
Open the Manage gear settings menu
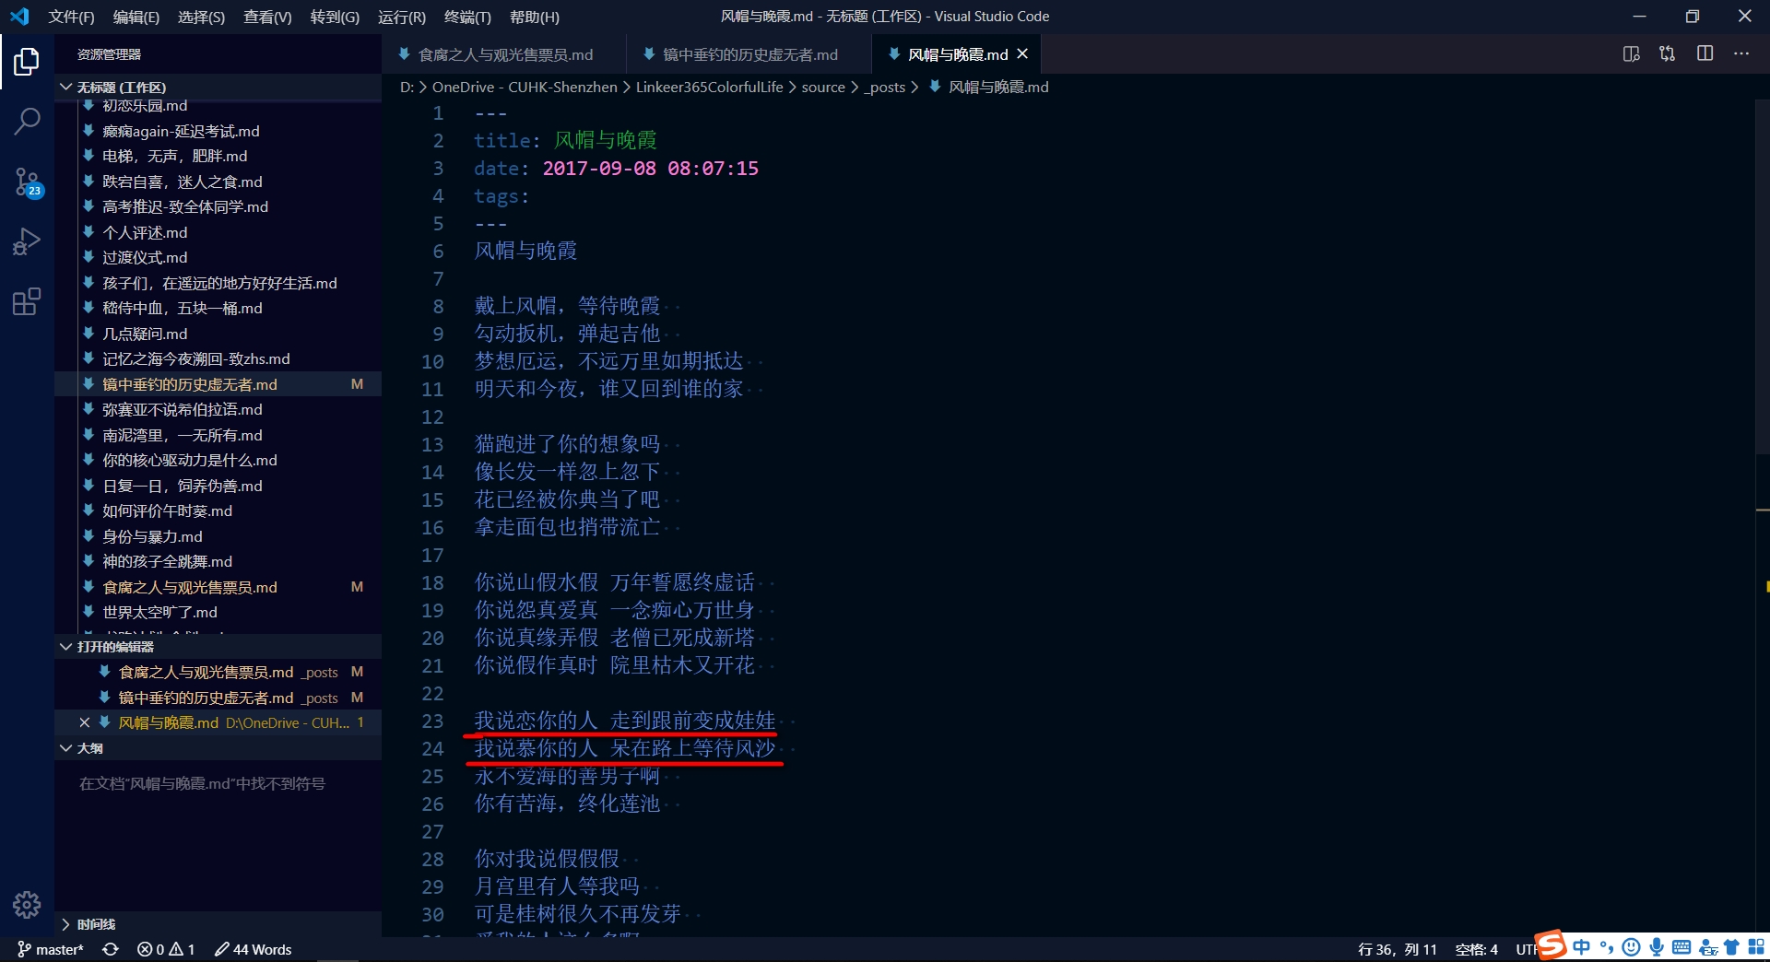coord(27,905)
